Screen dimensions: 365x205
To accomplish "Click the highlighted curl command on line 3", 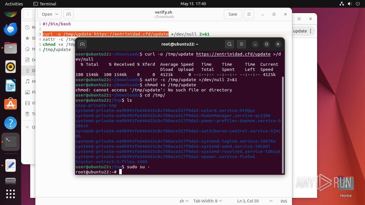I will pyautogui.click(x=106, y=34).
